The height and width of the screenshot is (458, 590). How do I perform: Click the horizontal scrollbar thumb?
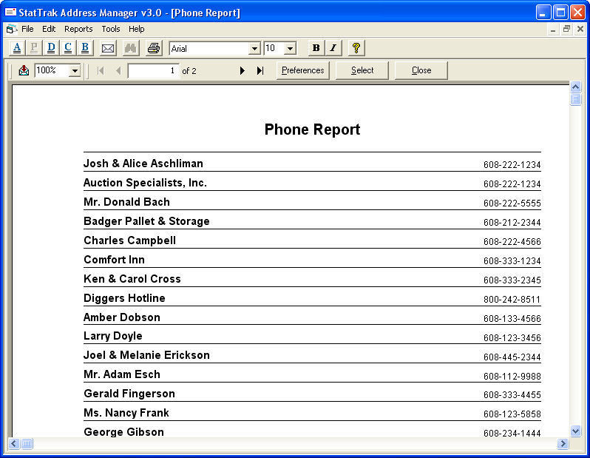[27, 444]
